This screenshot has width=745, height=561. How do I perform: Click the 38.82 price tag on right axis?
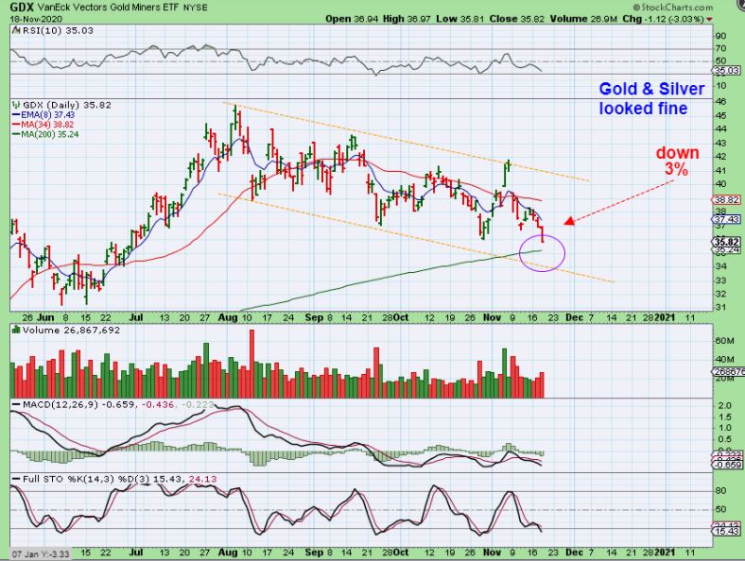click(x=726, y=200)
